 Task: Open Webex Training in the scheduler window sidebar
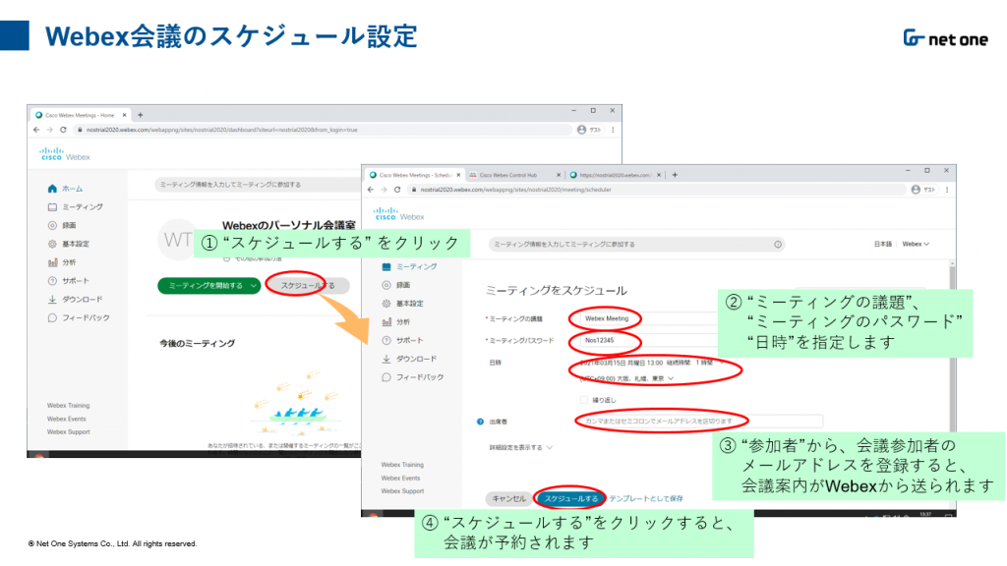[402, 465]
